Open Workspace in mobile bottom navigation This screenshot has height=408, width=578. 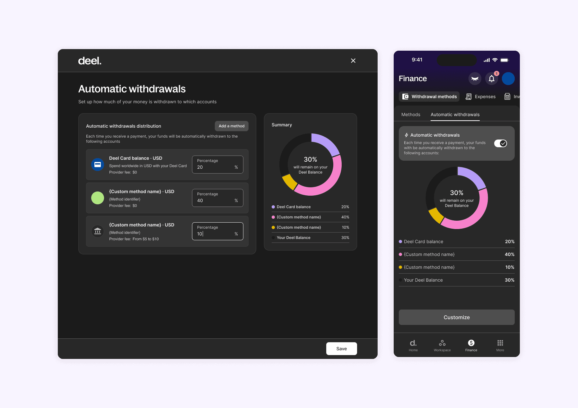coord(442,345)
